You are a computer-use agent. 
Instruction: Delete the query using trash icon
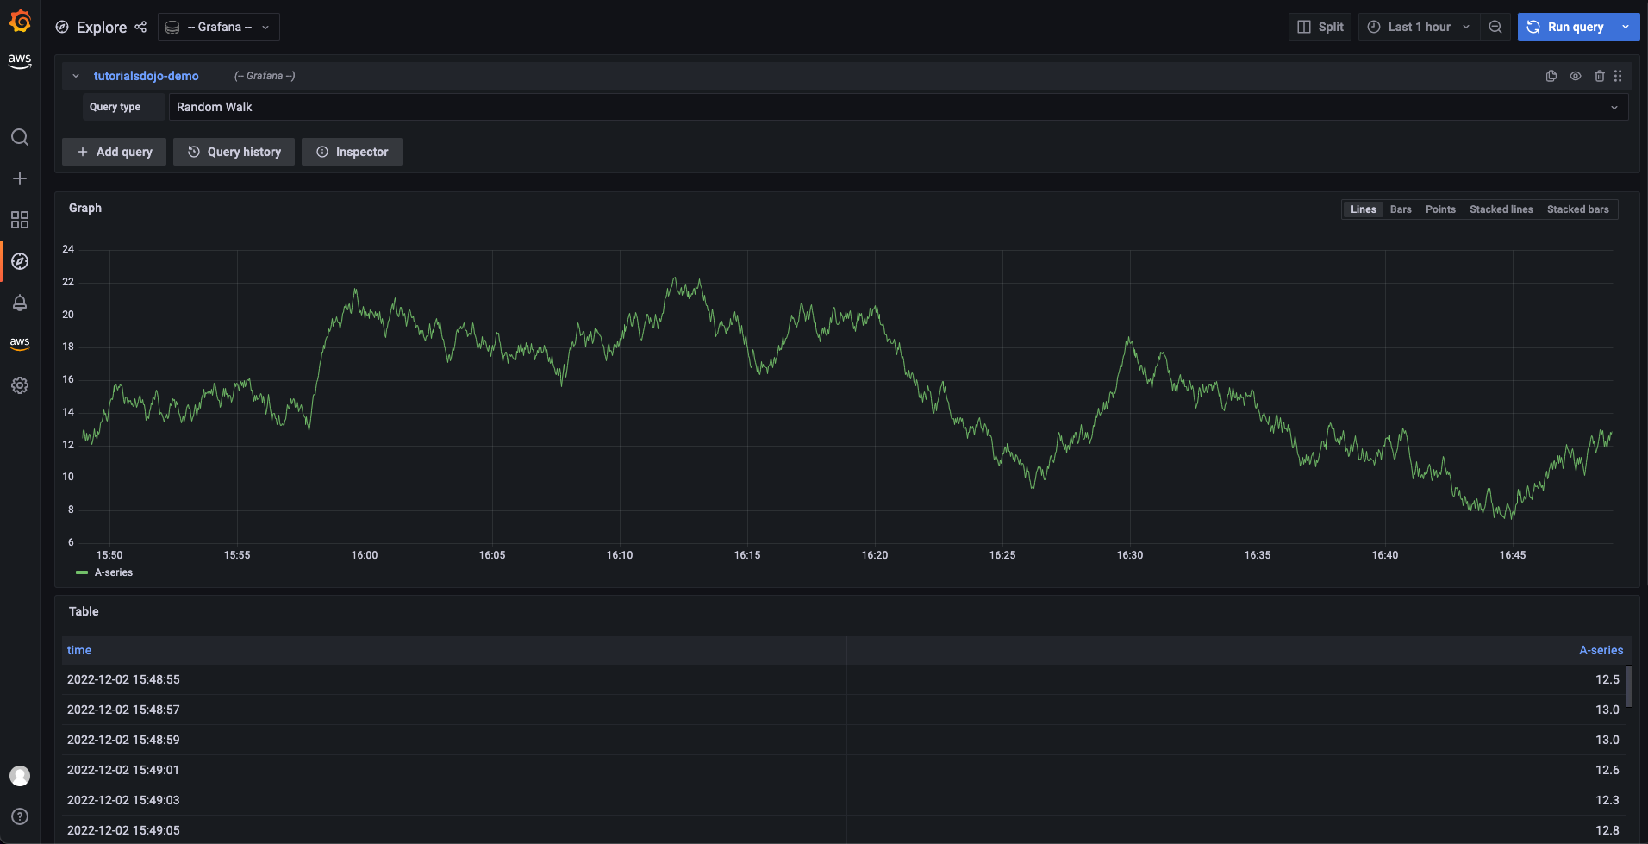click(x=1599, y=76)
